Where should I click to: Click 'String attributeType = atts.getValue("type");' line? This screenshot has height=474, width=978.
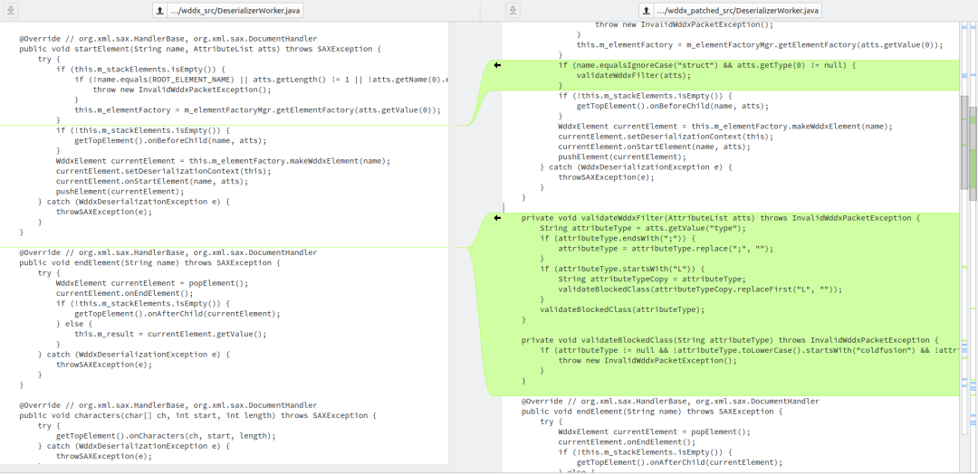[x=642, y=229]
